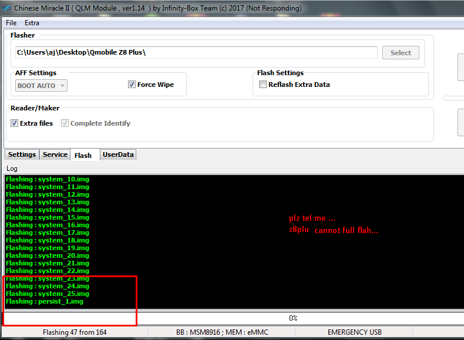
Task: Toggle the Extra files checkbox
Action: (x=14, y=123)
